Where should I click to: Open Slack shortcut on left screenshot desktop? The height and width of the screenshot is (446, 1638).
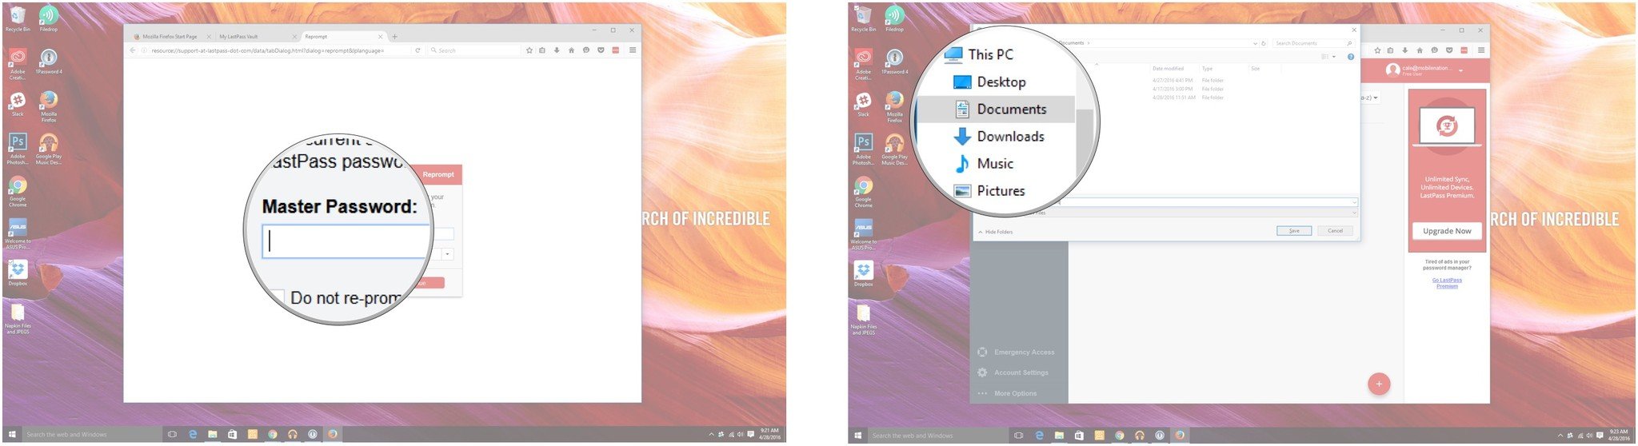coord(18,104)
